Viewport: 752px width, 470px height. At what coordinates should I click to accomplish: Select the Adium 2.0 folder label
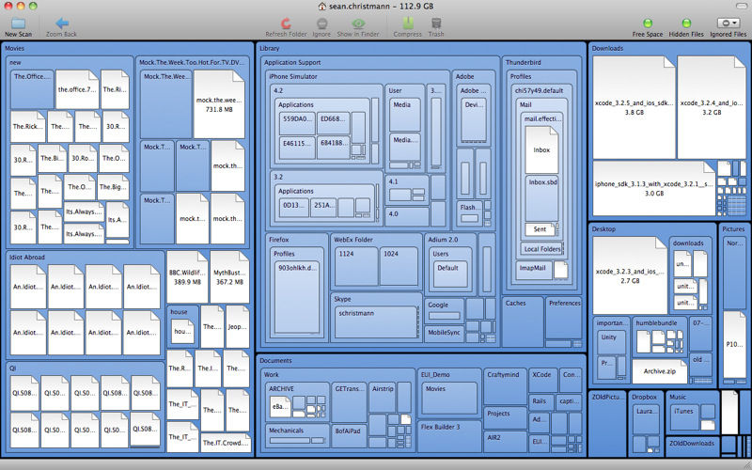pyautogui.click(x=443, y=240)
